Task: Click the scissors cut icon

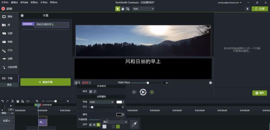Action: click(x=12, y=101)
